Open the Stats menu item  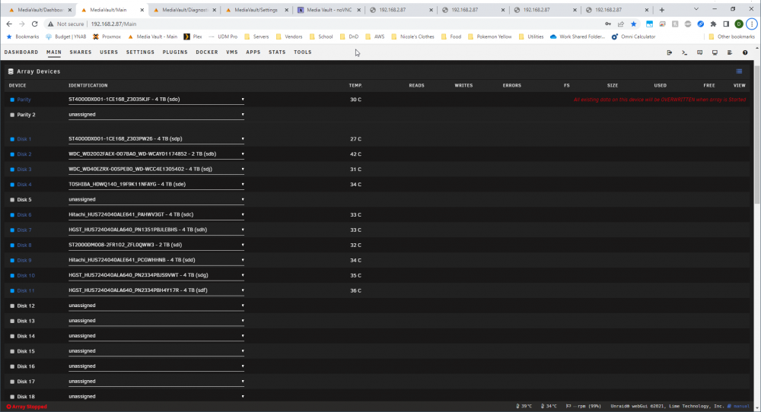pos(277,52)
